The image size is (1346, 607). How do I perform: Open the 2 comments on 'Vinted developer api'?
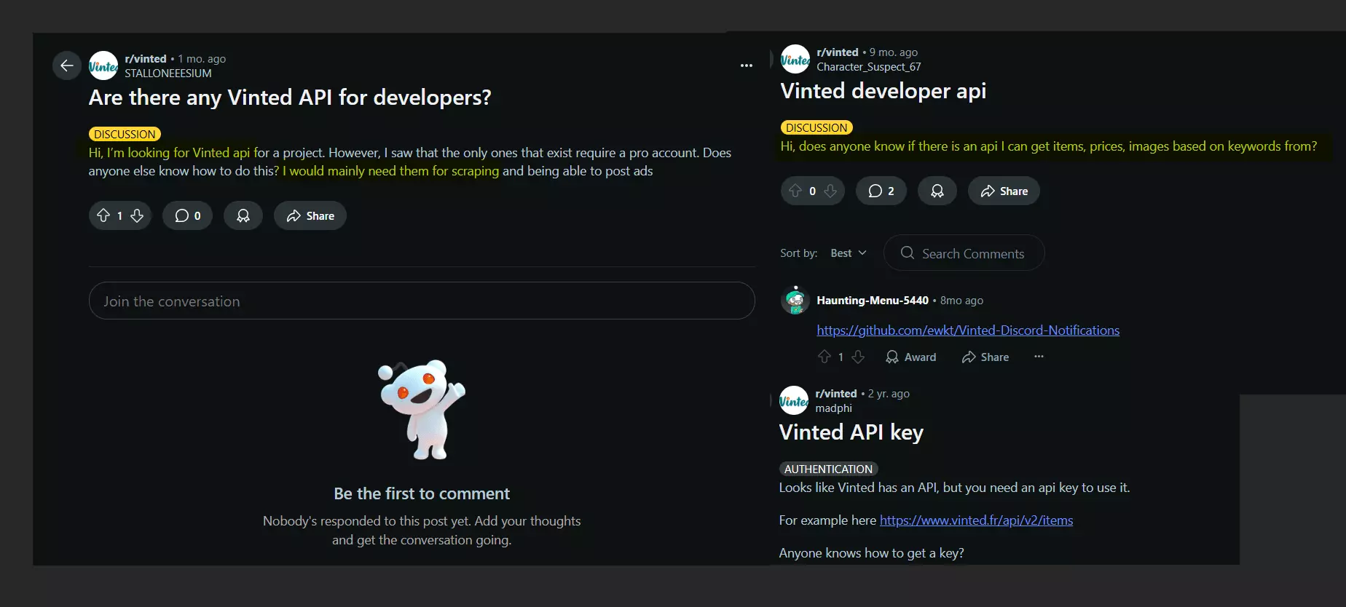click(x=881, y=191)
